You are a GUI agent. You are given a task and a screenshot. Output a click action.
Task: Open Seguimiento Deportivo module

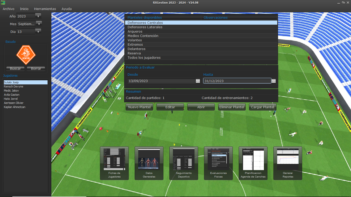point(184,163)
